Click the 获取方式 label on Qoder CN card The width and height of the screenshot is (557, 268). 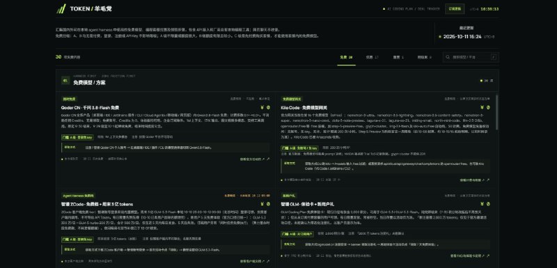tap(70, 147)
